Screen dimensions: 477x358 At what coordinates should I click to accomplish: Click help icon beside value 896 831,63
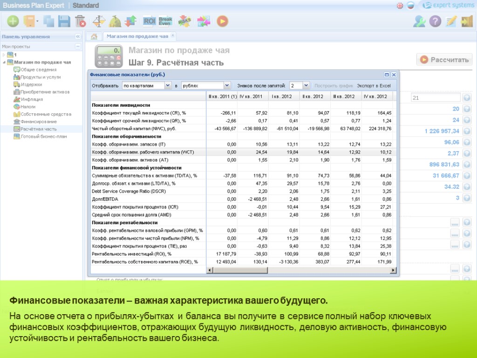(467, 165)
